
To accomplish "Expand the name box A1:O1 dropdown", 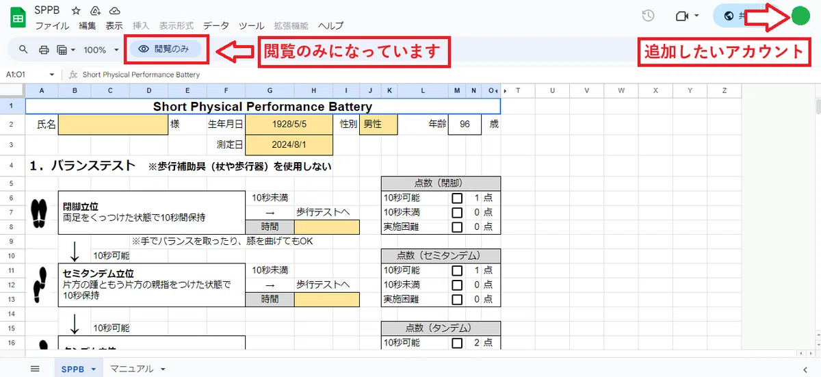I will [52, 75].
